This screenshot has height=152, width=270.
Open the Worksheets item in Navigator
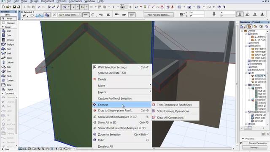click(x=256, y=64)
